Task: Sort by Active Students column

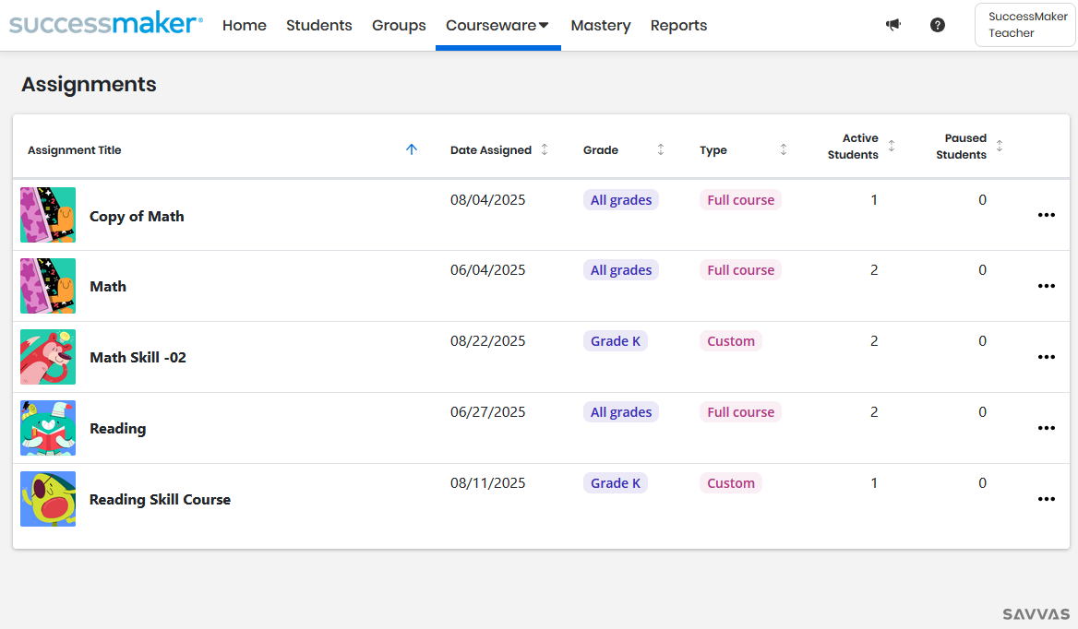Action: pyautogui.click(x=892, y=146)
